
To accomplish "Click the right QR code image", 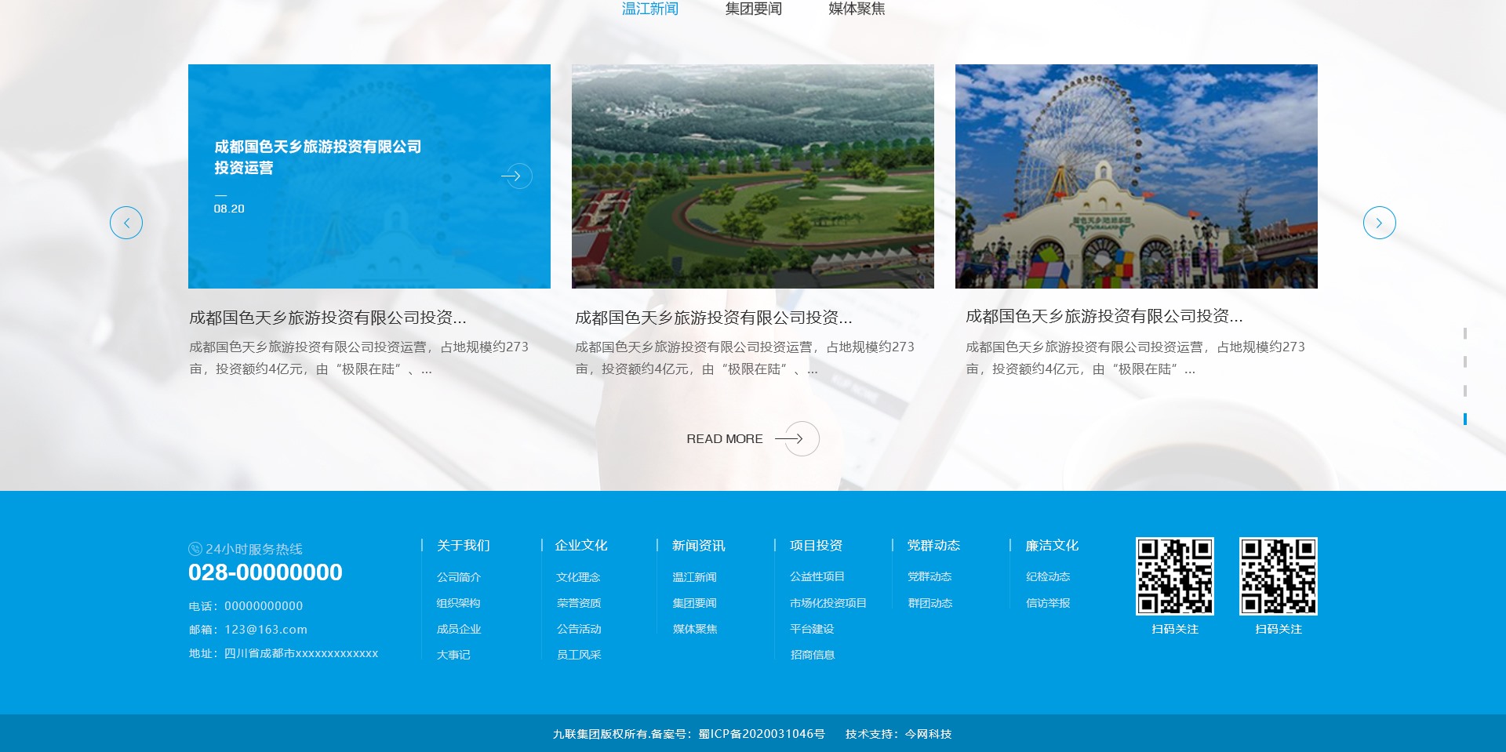I will pyautogui.click(x=1278, y=576).
